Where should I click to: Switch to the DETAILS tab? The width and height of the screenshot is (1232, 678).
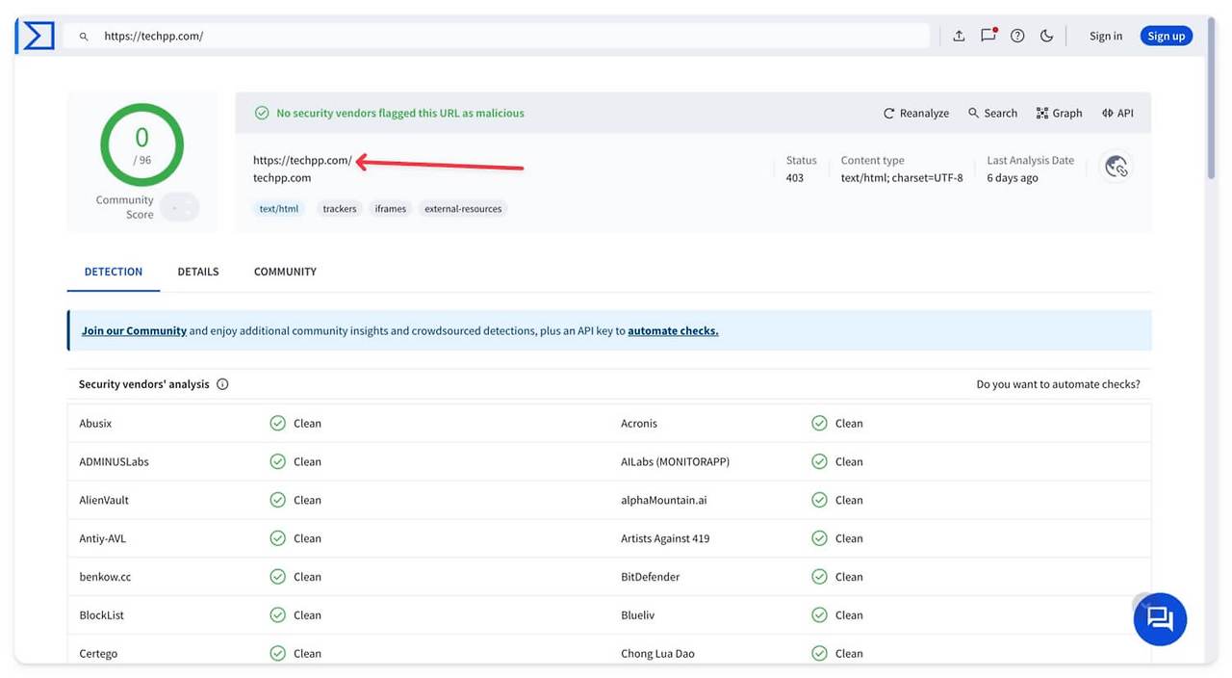click(x=198, y=272)
